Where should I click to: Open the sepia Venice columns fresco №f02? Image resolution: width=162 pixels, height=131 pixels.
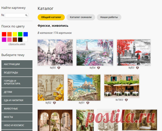(51, 88)
